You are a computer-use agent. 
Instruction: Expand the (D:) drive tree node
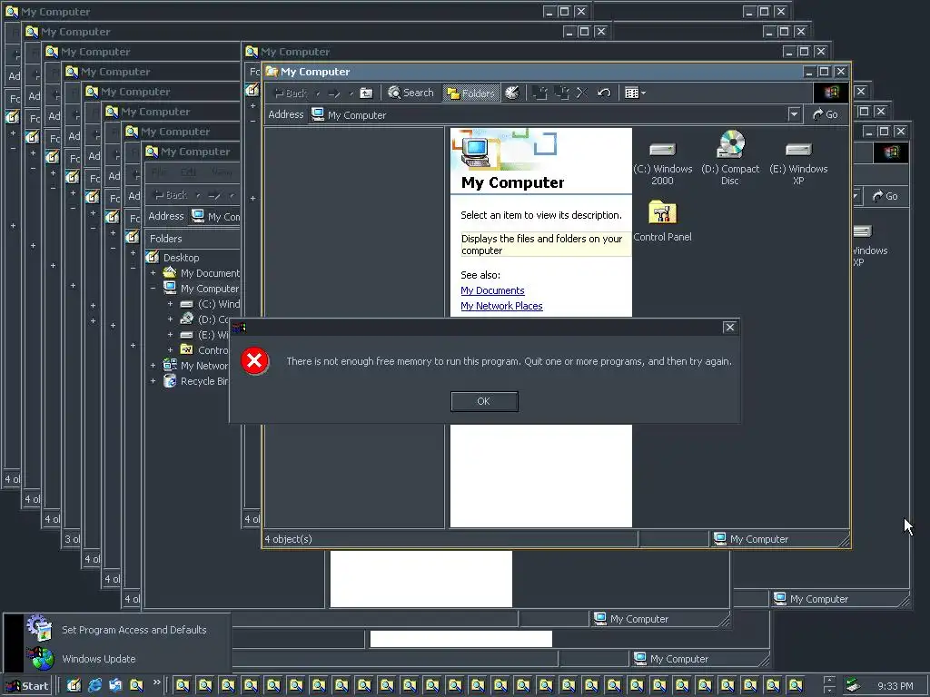tap(170, 319)
